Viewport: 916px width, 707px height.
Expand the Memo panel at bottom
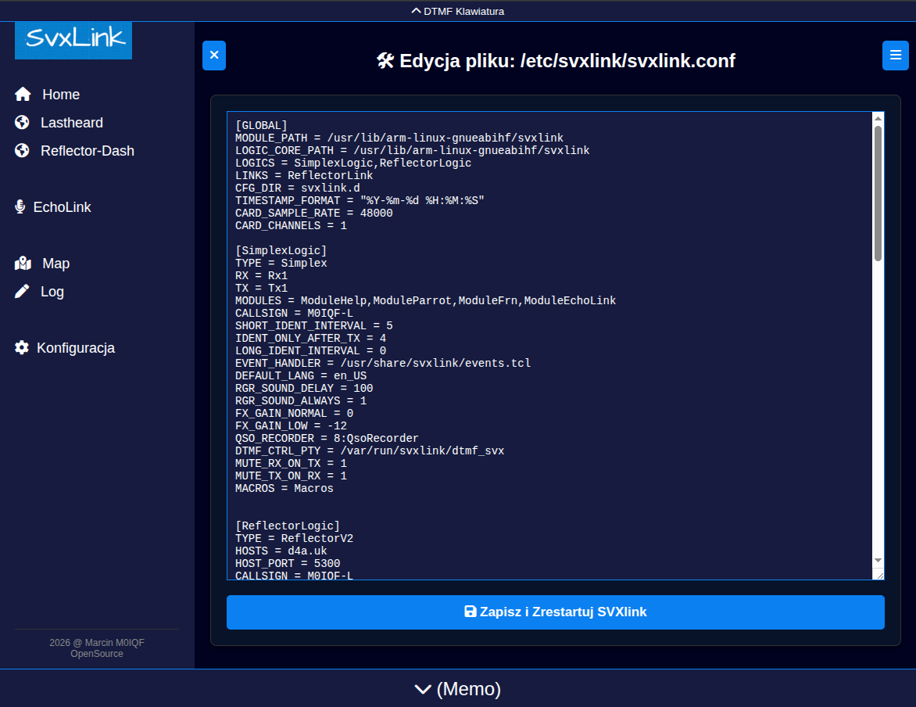(458, 689)
